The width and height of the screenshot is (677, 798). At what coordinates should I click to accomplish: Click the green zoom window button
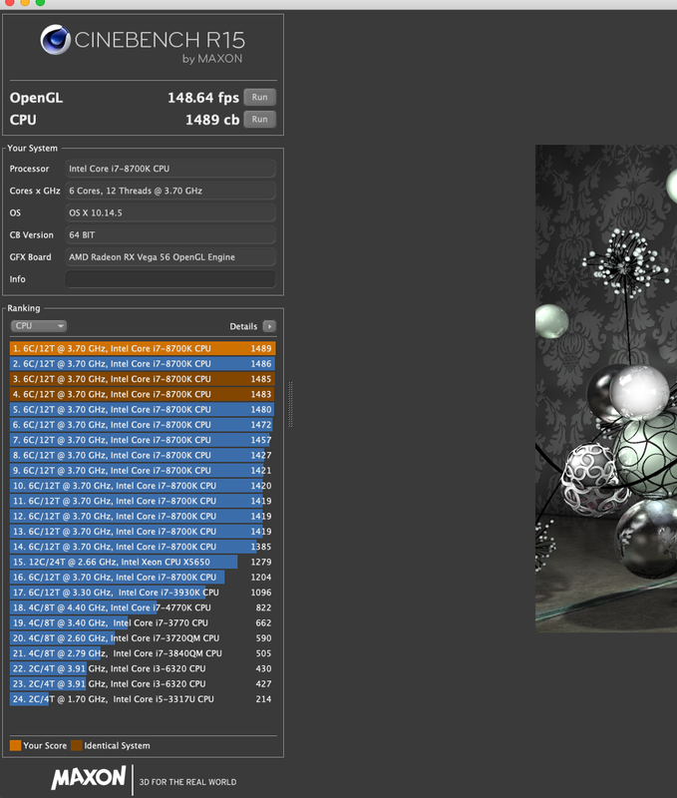40,2
